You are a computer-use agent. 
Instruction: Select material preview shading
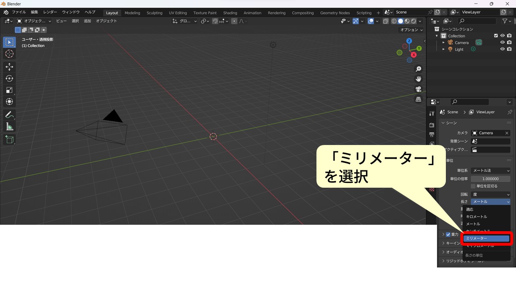coord(407,21)
